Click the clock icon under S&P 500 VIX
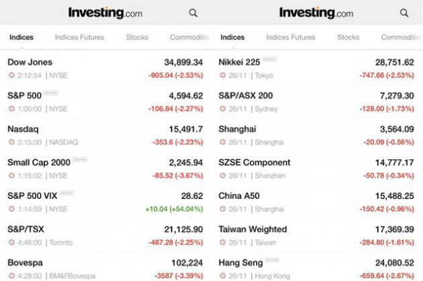This screenshot has width=423, height=281. click(11, 209)
